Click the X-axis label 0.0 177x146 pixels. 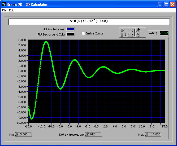click(x=96, y=126)
